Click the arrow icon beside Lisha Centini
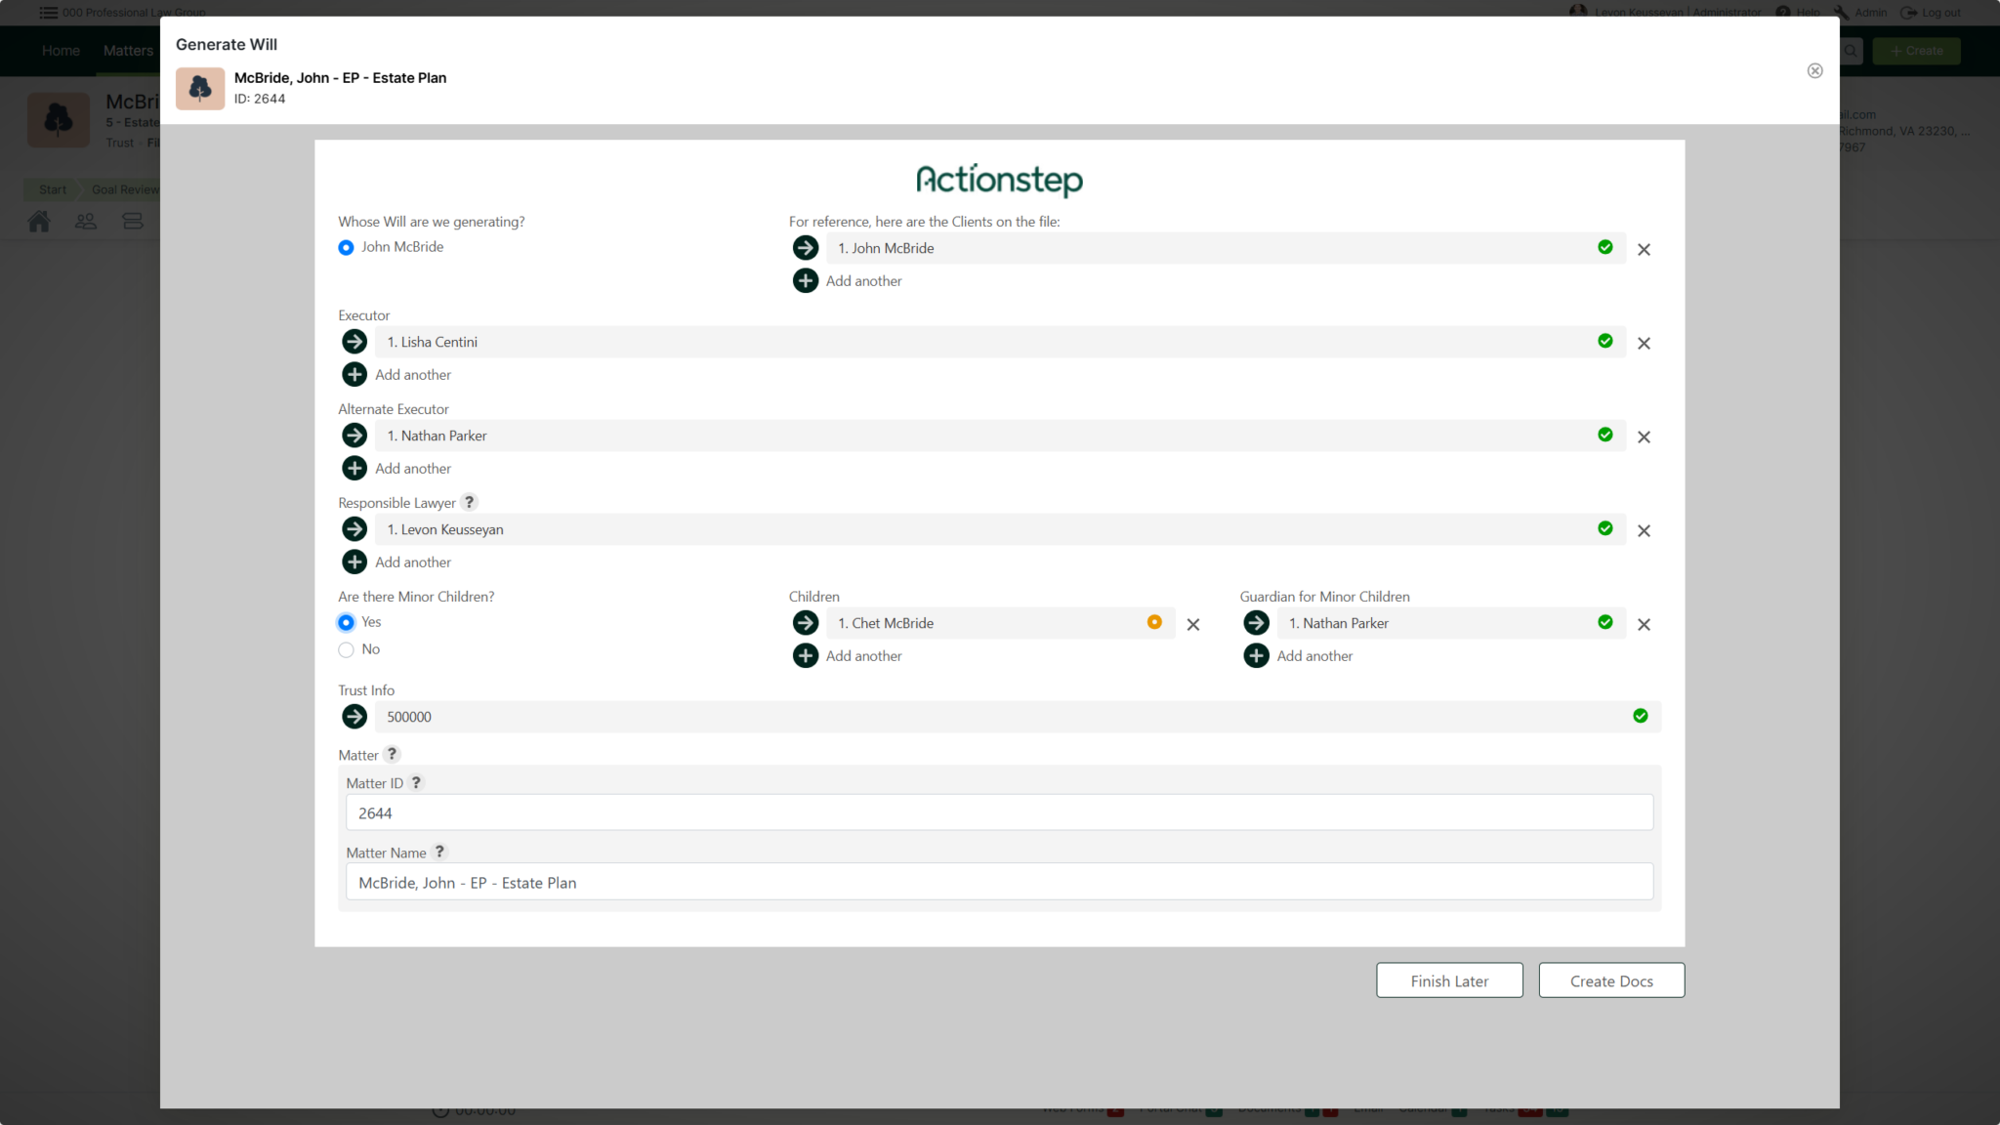Viewport: 2000px width, 1125px height. [x=354, y=342]
